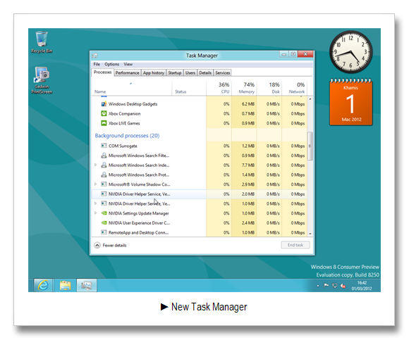Open Action Center flag tray icon

tap(326, 286)
